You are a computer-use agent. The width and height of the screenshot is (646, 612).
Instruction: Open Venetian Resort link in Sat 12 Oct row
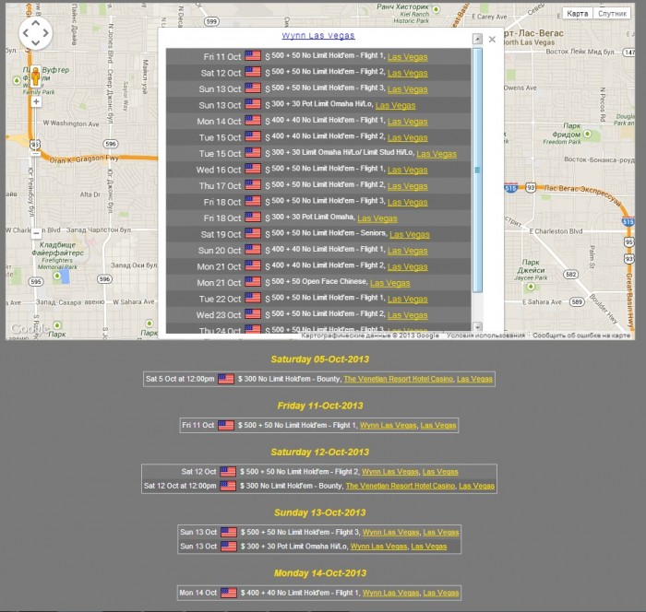[401, 486]
